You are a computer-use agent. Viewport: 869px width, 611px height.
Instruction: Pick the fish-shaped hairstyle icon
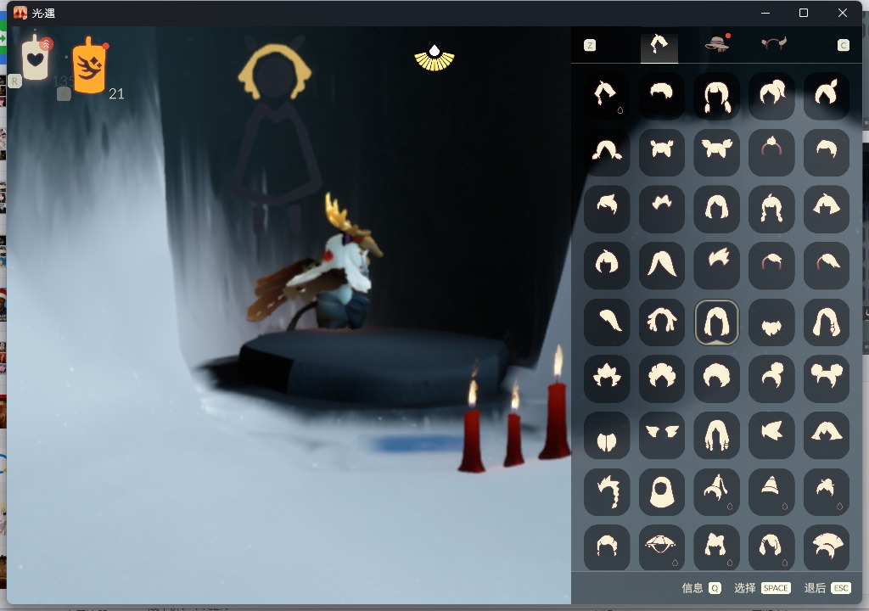tap(771, 434)
